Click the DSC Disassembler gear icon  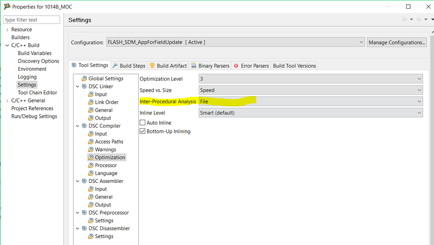(84, 228)
